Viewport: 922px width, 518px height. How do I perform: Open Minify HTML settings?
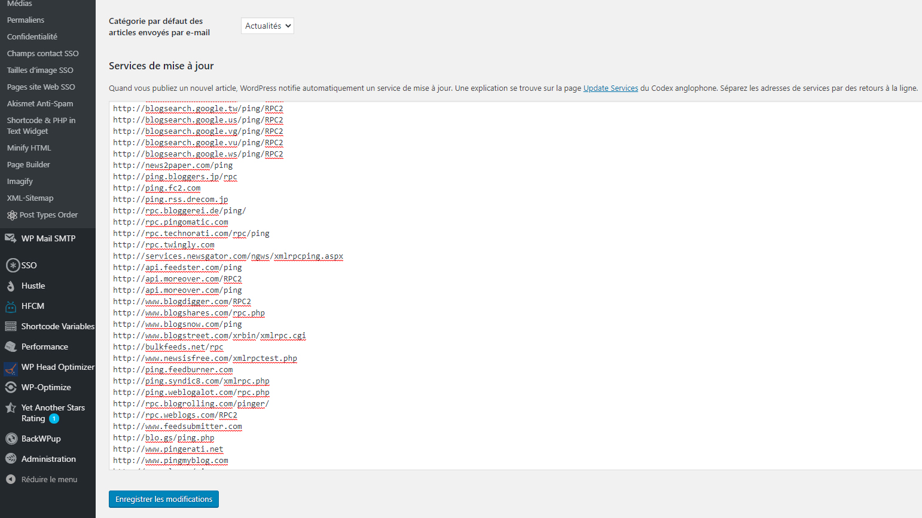29,148
